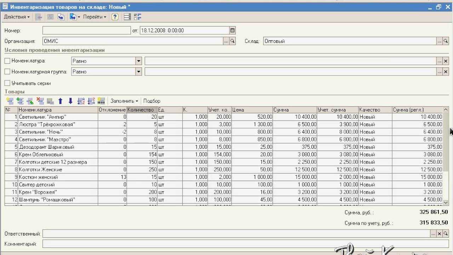The height and width of the screenshot is (255, 453).
Task: Open selection with the Номенклатура value ellipsis
Action: [440, 61]
